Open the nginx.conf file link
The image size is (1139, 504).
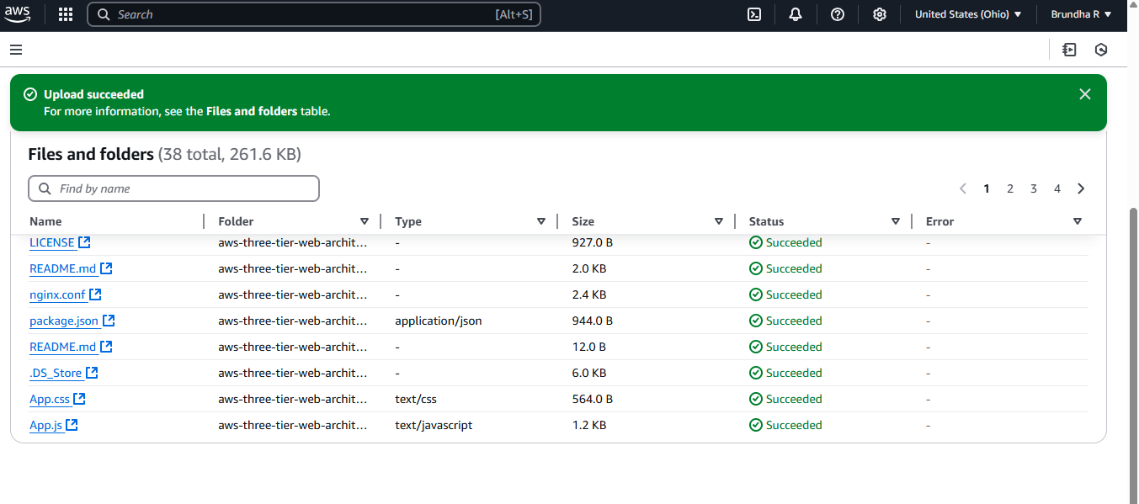point(57,294)
